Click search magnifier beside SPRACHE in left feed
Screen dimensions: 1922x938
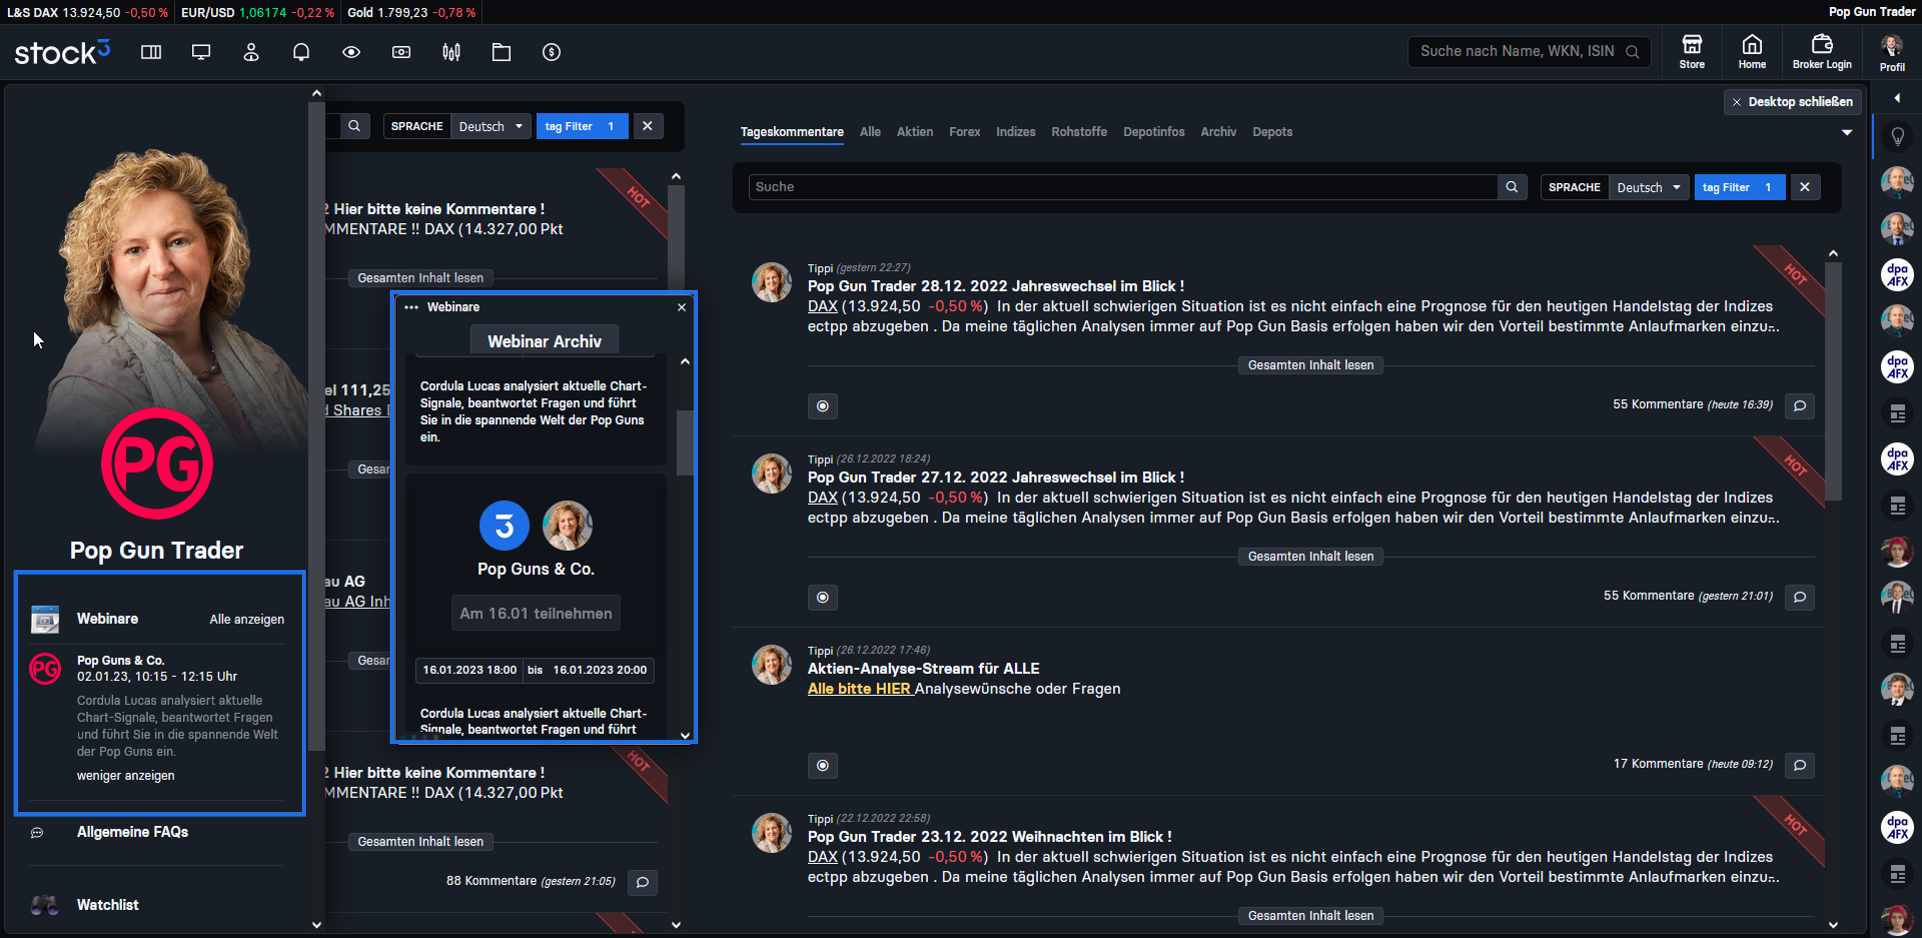(x=354, y=126)
